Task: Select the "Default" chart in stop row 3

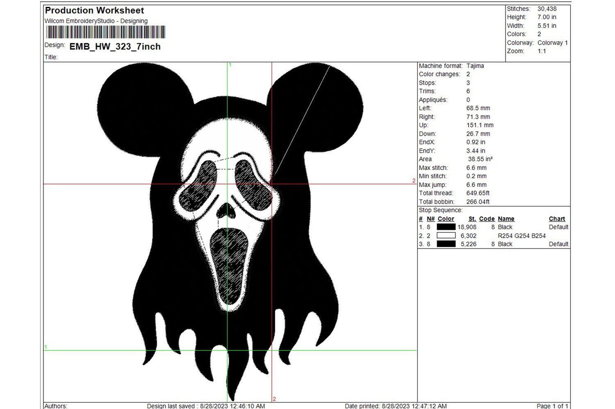Action: tap(558, 244)
